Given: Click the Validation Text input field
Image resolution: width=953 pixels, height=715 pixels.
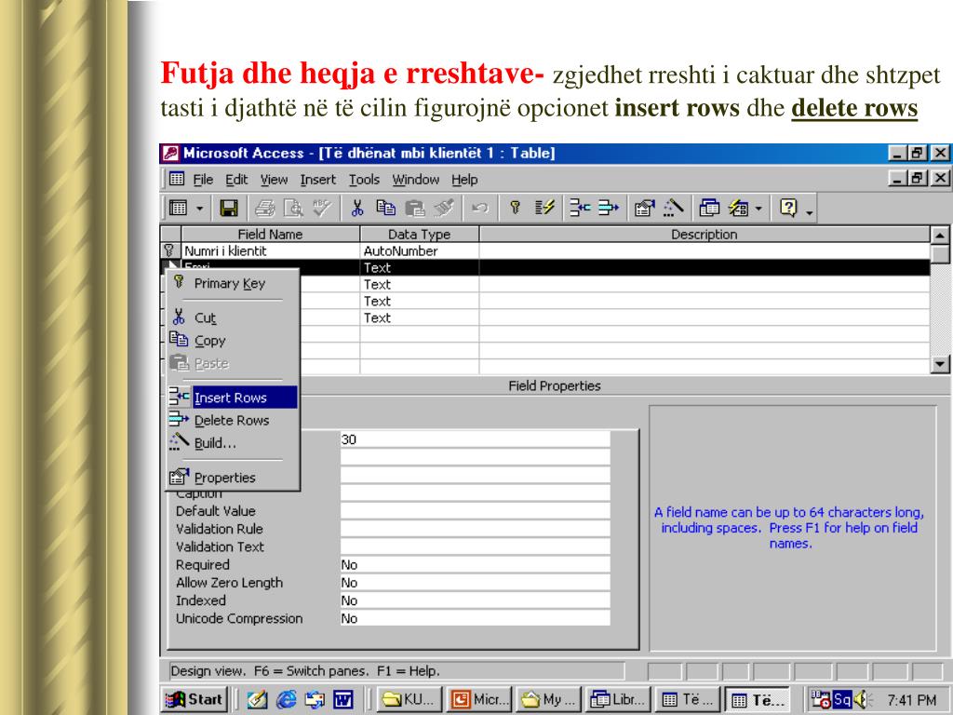Looking at the screenshot, I should click(x=475, y=546).
